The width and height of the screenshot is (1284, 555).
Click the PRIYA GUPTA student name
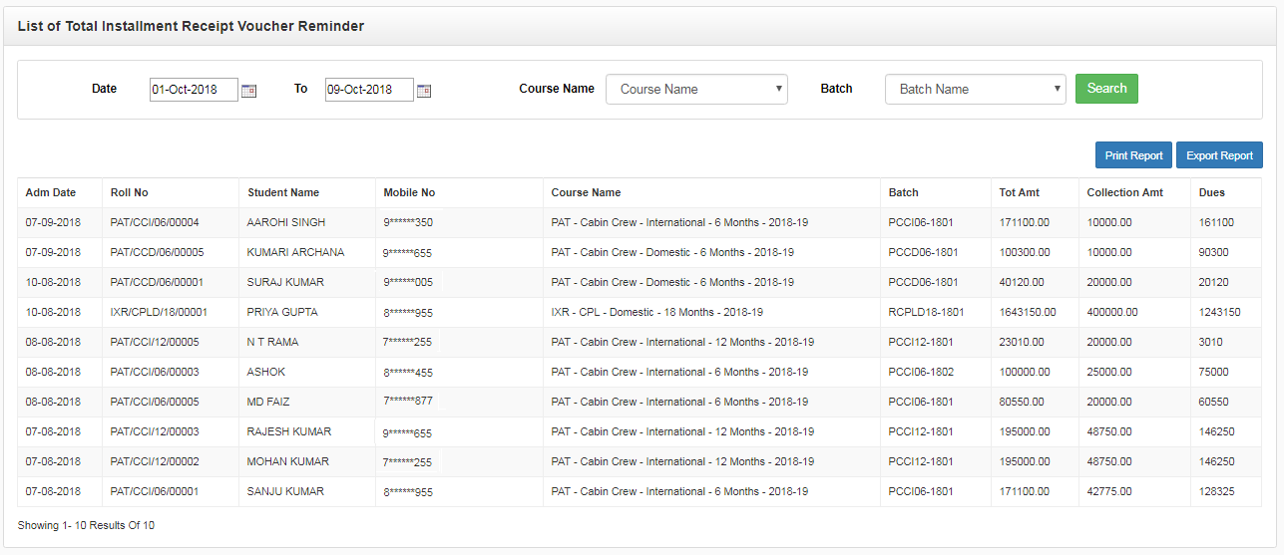[x=282, y=312]
